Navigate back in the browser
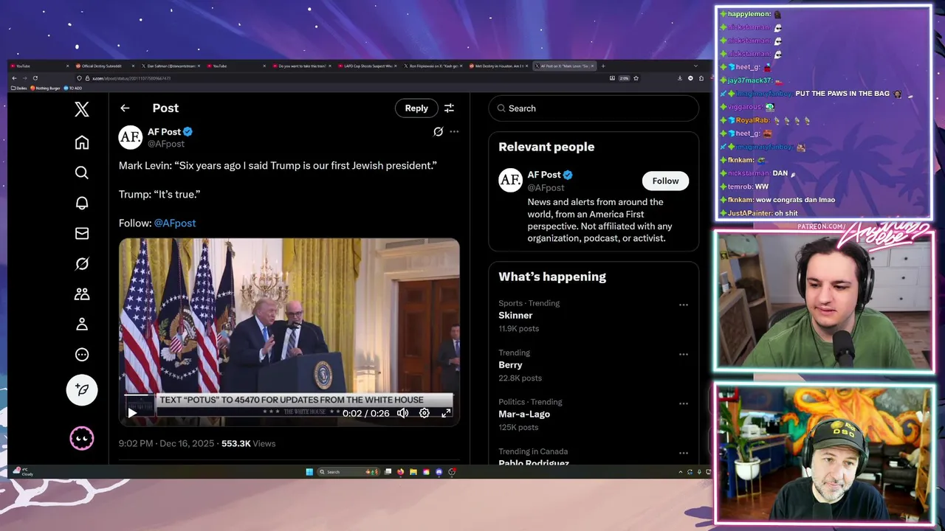The height and width of the screenshot is (531, 945). [14, 78]
